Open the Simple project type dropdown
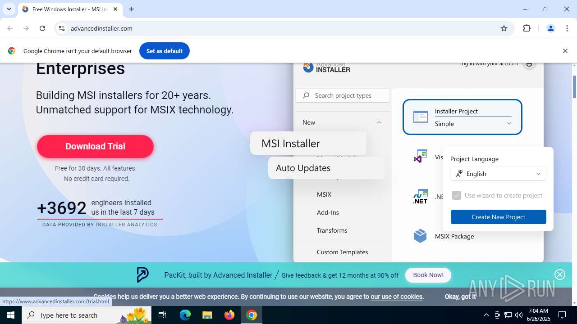577x324 pixels. point(473,124)
